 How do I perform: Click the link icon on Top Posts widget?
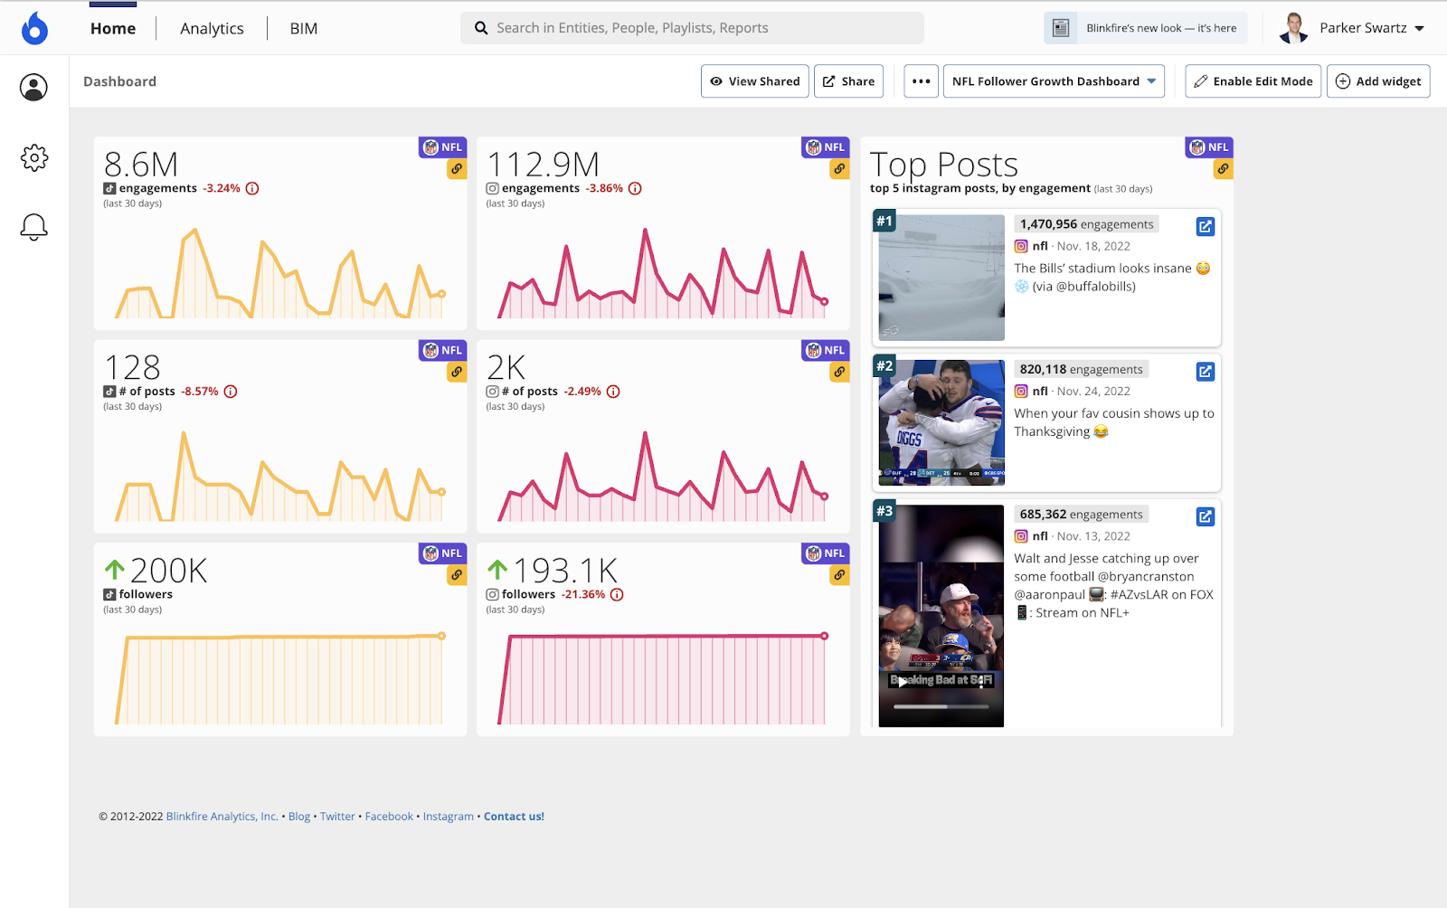(1223, 168)
